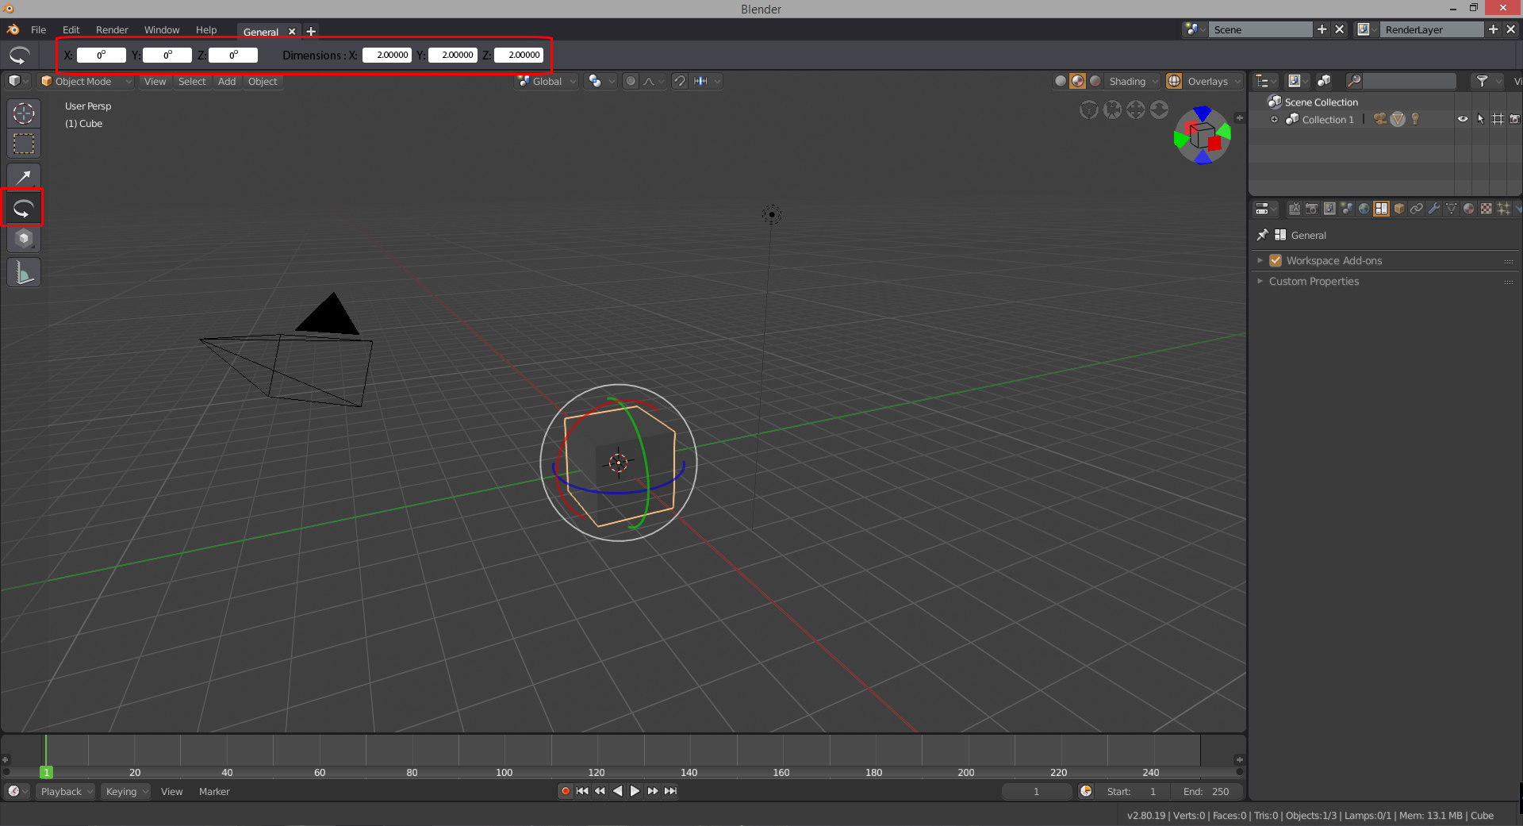Screen dimensions: 1523x826
Task: Select the Measure ruler tool
Action: point(24,272)
